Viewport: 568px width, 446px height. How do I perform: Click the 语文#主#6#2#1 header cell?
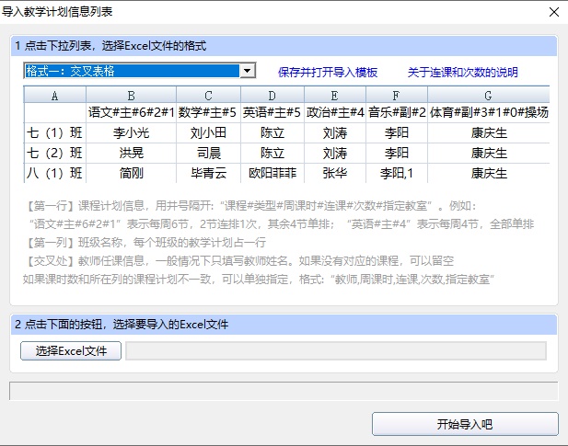131,112
